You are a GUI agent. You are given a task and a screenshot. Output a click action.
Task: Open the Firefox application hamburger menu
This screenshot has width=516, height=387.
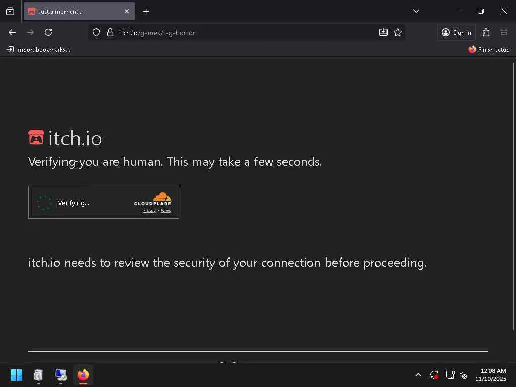tap(504, 32)
